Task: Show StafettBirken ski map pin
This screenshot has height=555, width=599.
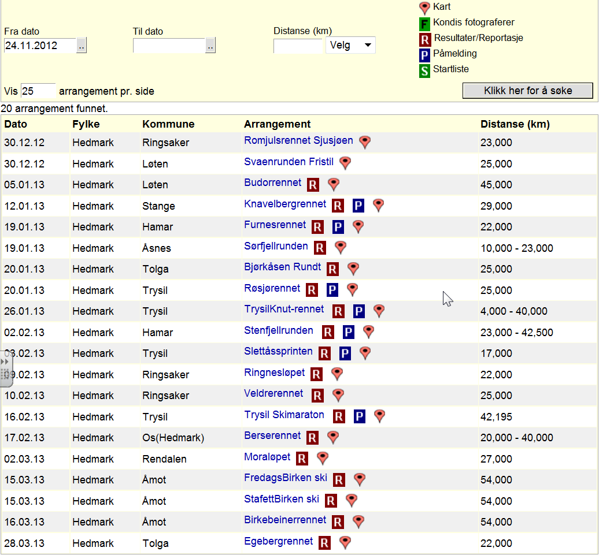Action: 352,500
